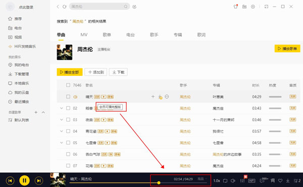Open the 周杰伦 artist picture thumbnail

65,52
